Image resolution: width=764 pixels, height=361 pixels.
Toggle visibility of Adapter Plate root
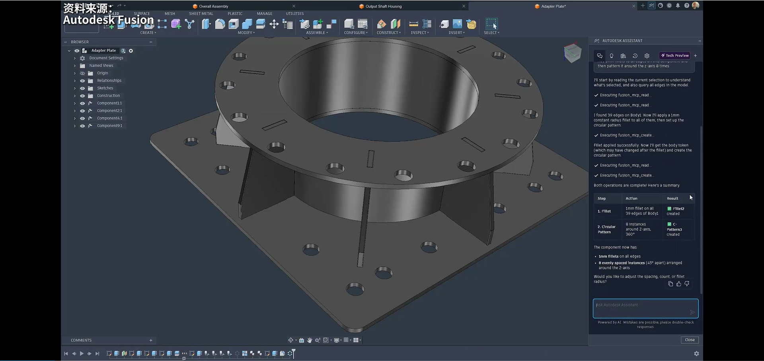(x=77, y=51)
